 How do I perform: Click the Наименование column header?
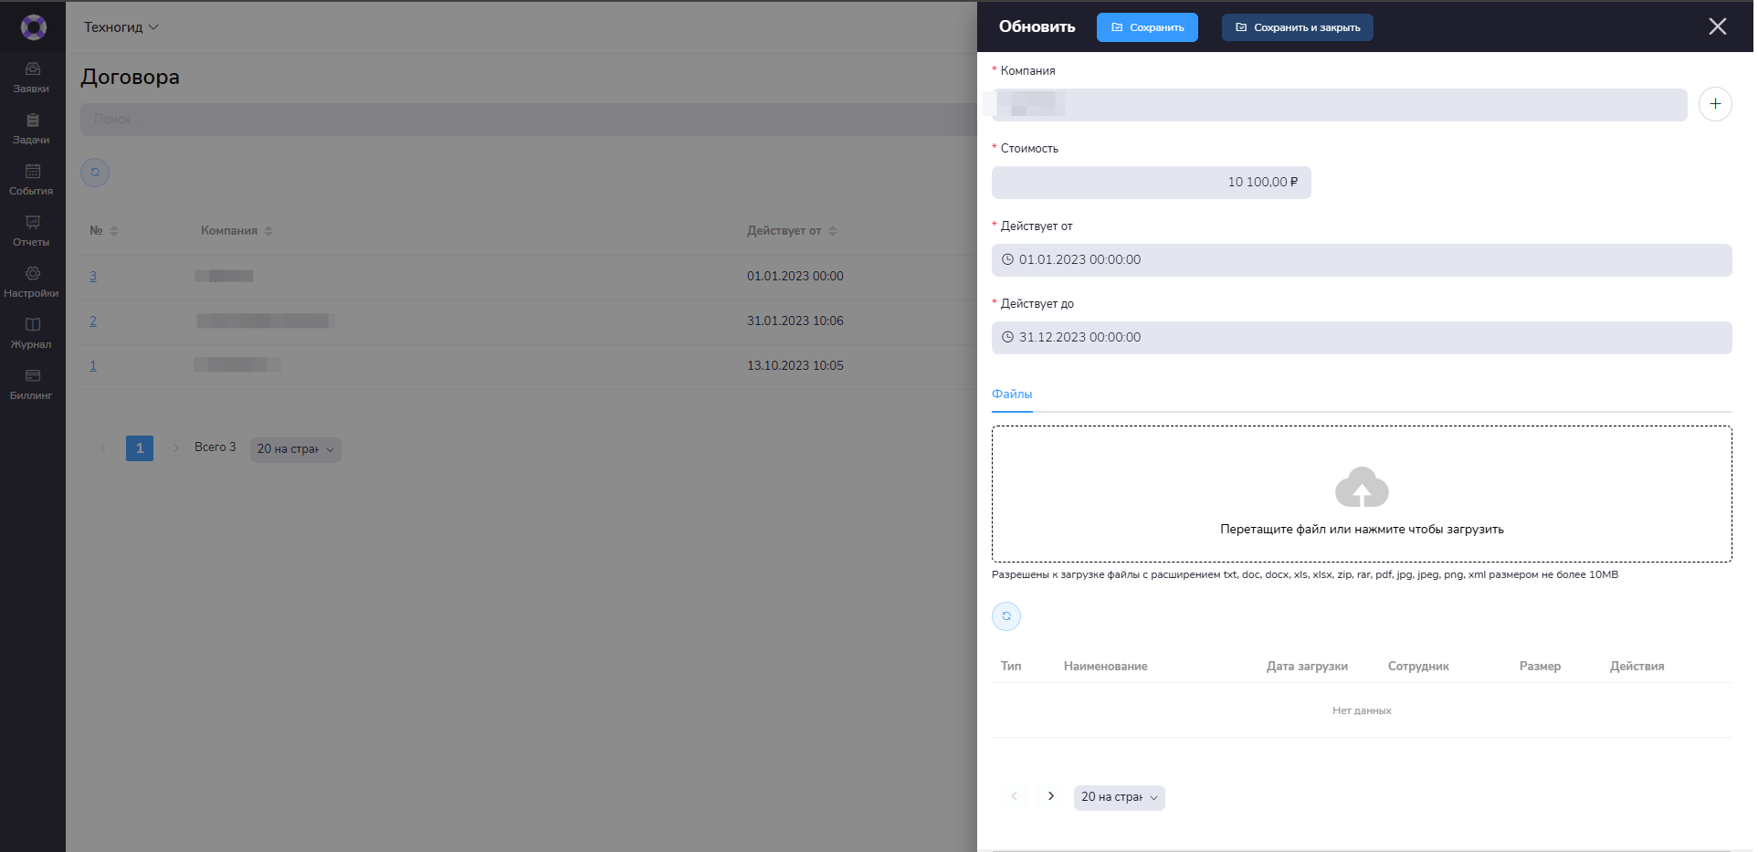pyautogui.click(x=1106, y=667)
